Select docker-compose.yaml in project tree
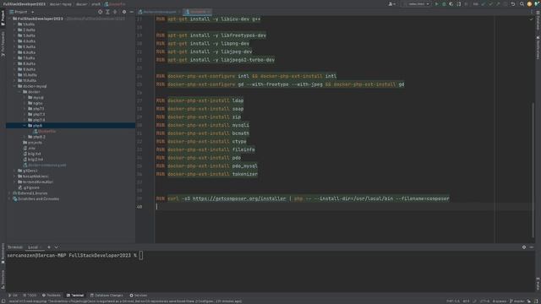541x304 pixels. point(45,166)
